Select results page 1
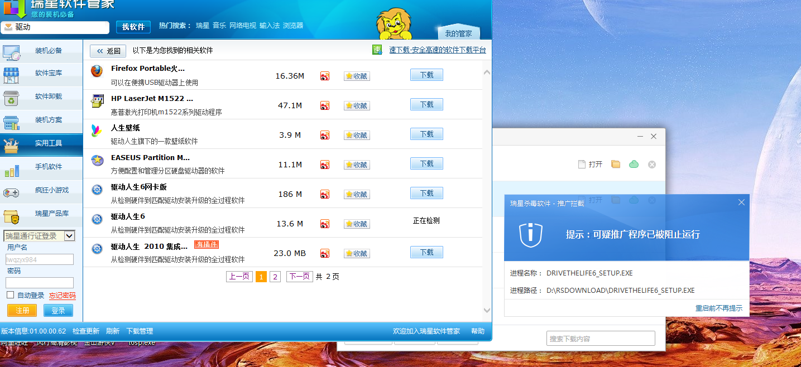The height and width of the screenshot is (367, 801). point(261,277)
